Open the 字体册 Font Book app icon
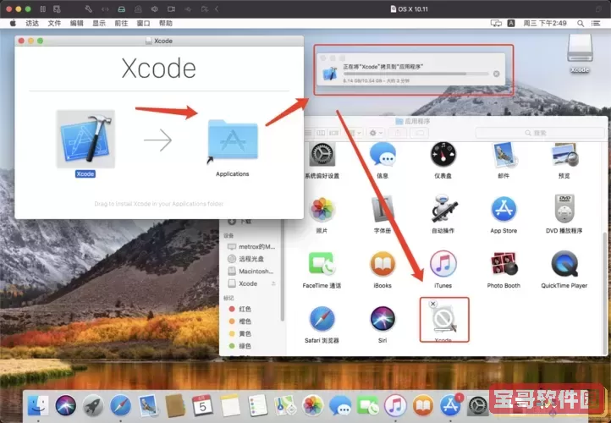Viewport: 611px width, 423px height. pyautogui.click(x=383, y=210)
